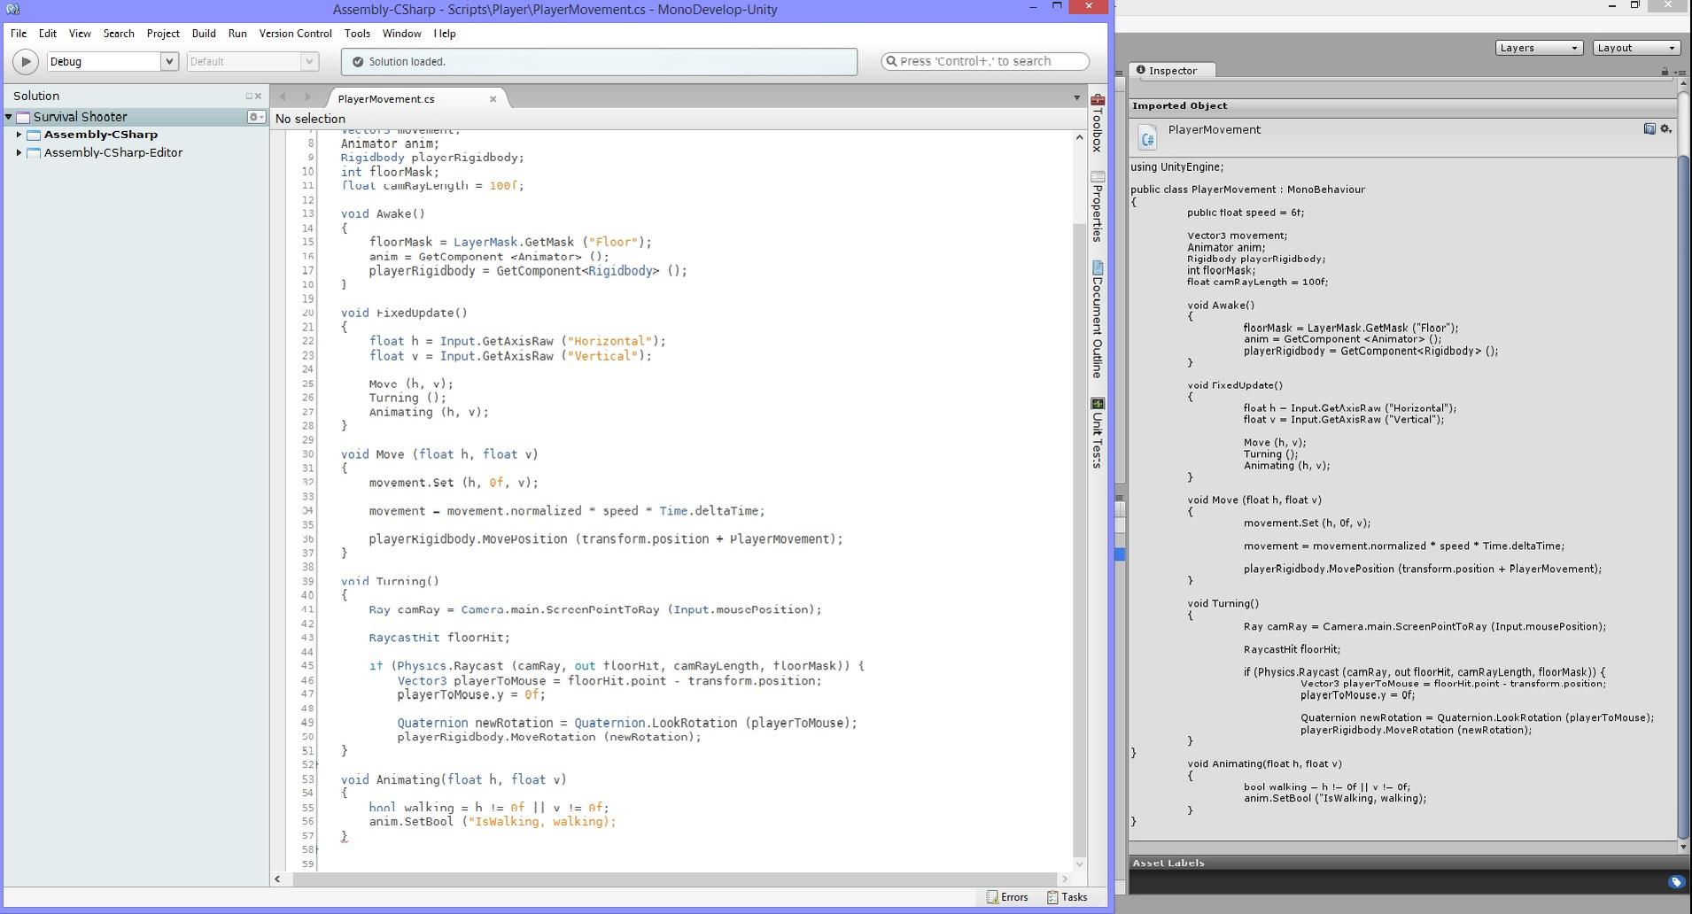Open the Version Control menu
This screenshot has width=1692, height=914.
tap(295, 34)
